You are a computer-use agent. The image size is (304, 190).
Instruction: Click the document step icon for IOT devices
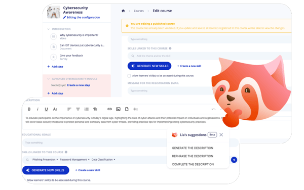(54, 47)
